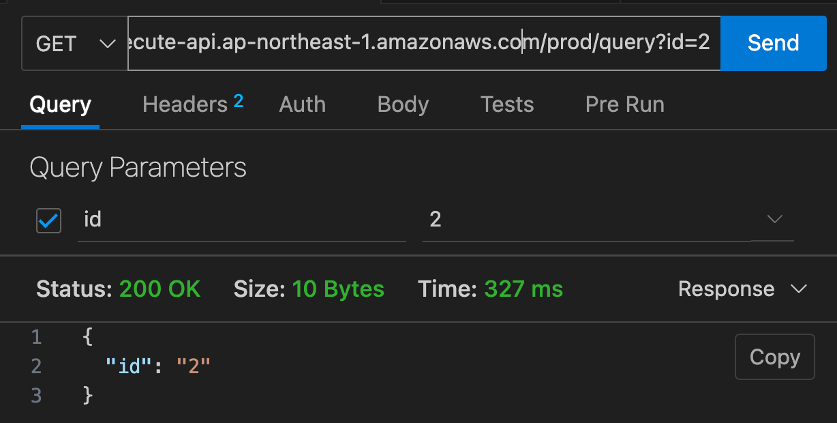Click into the request URL field
The height and width of the screenshot is (423, 837).
pos(423,43)
